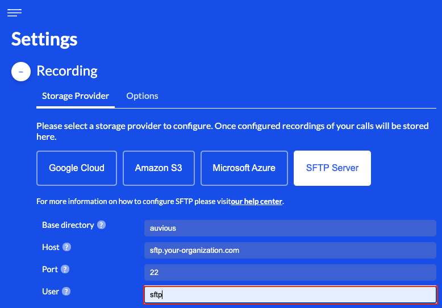Switch to the Options tab
Image resolution: width=442 pixels, height=308 pixels.
pyautogui.click(x=142, y=96)
